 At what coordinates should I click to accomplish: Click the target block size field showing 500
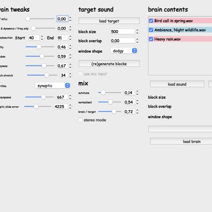point(123,31)
